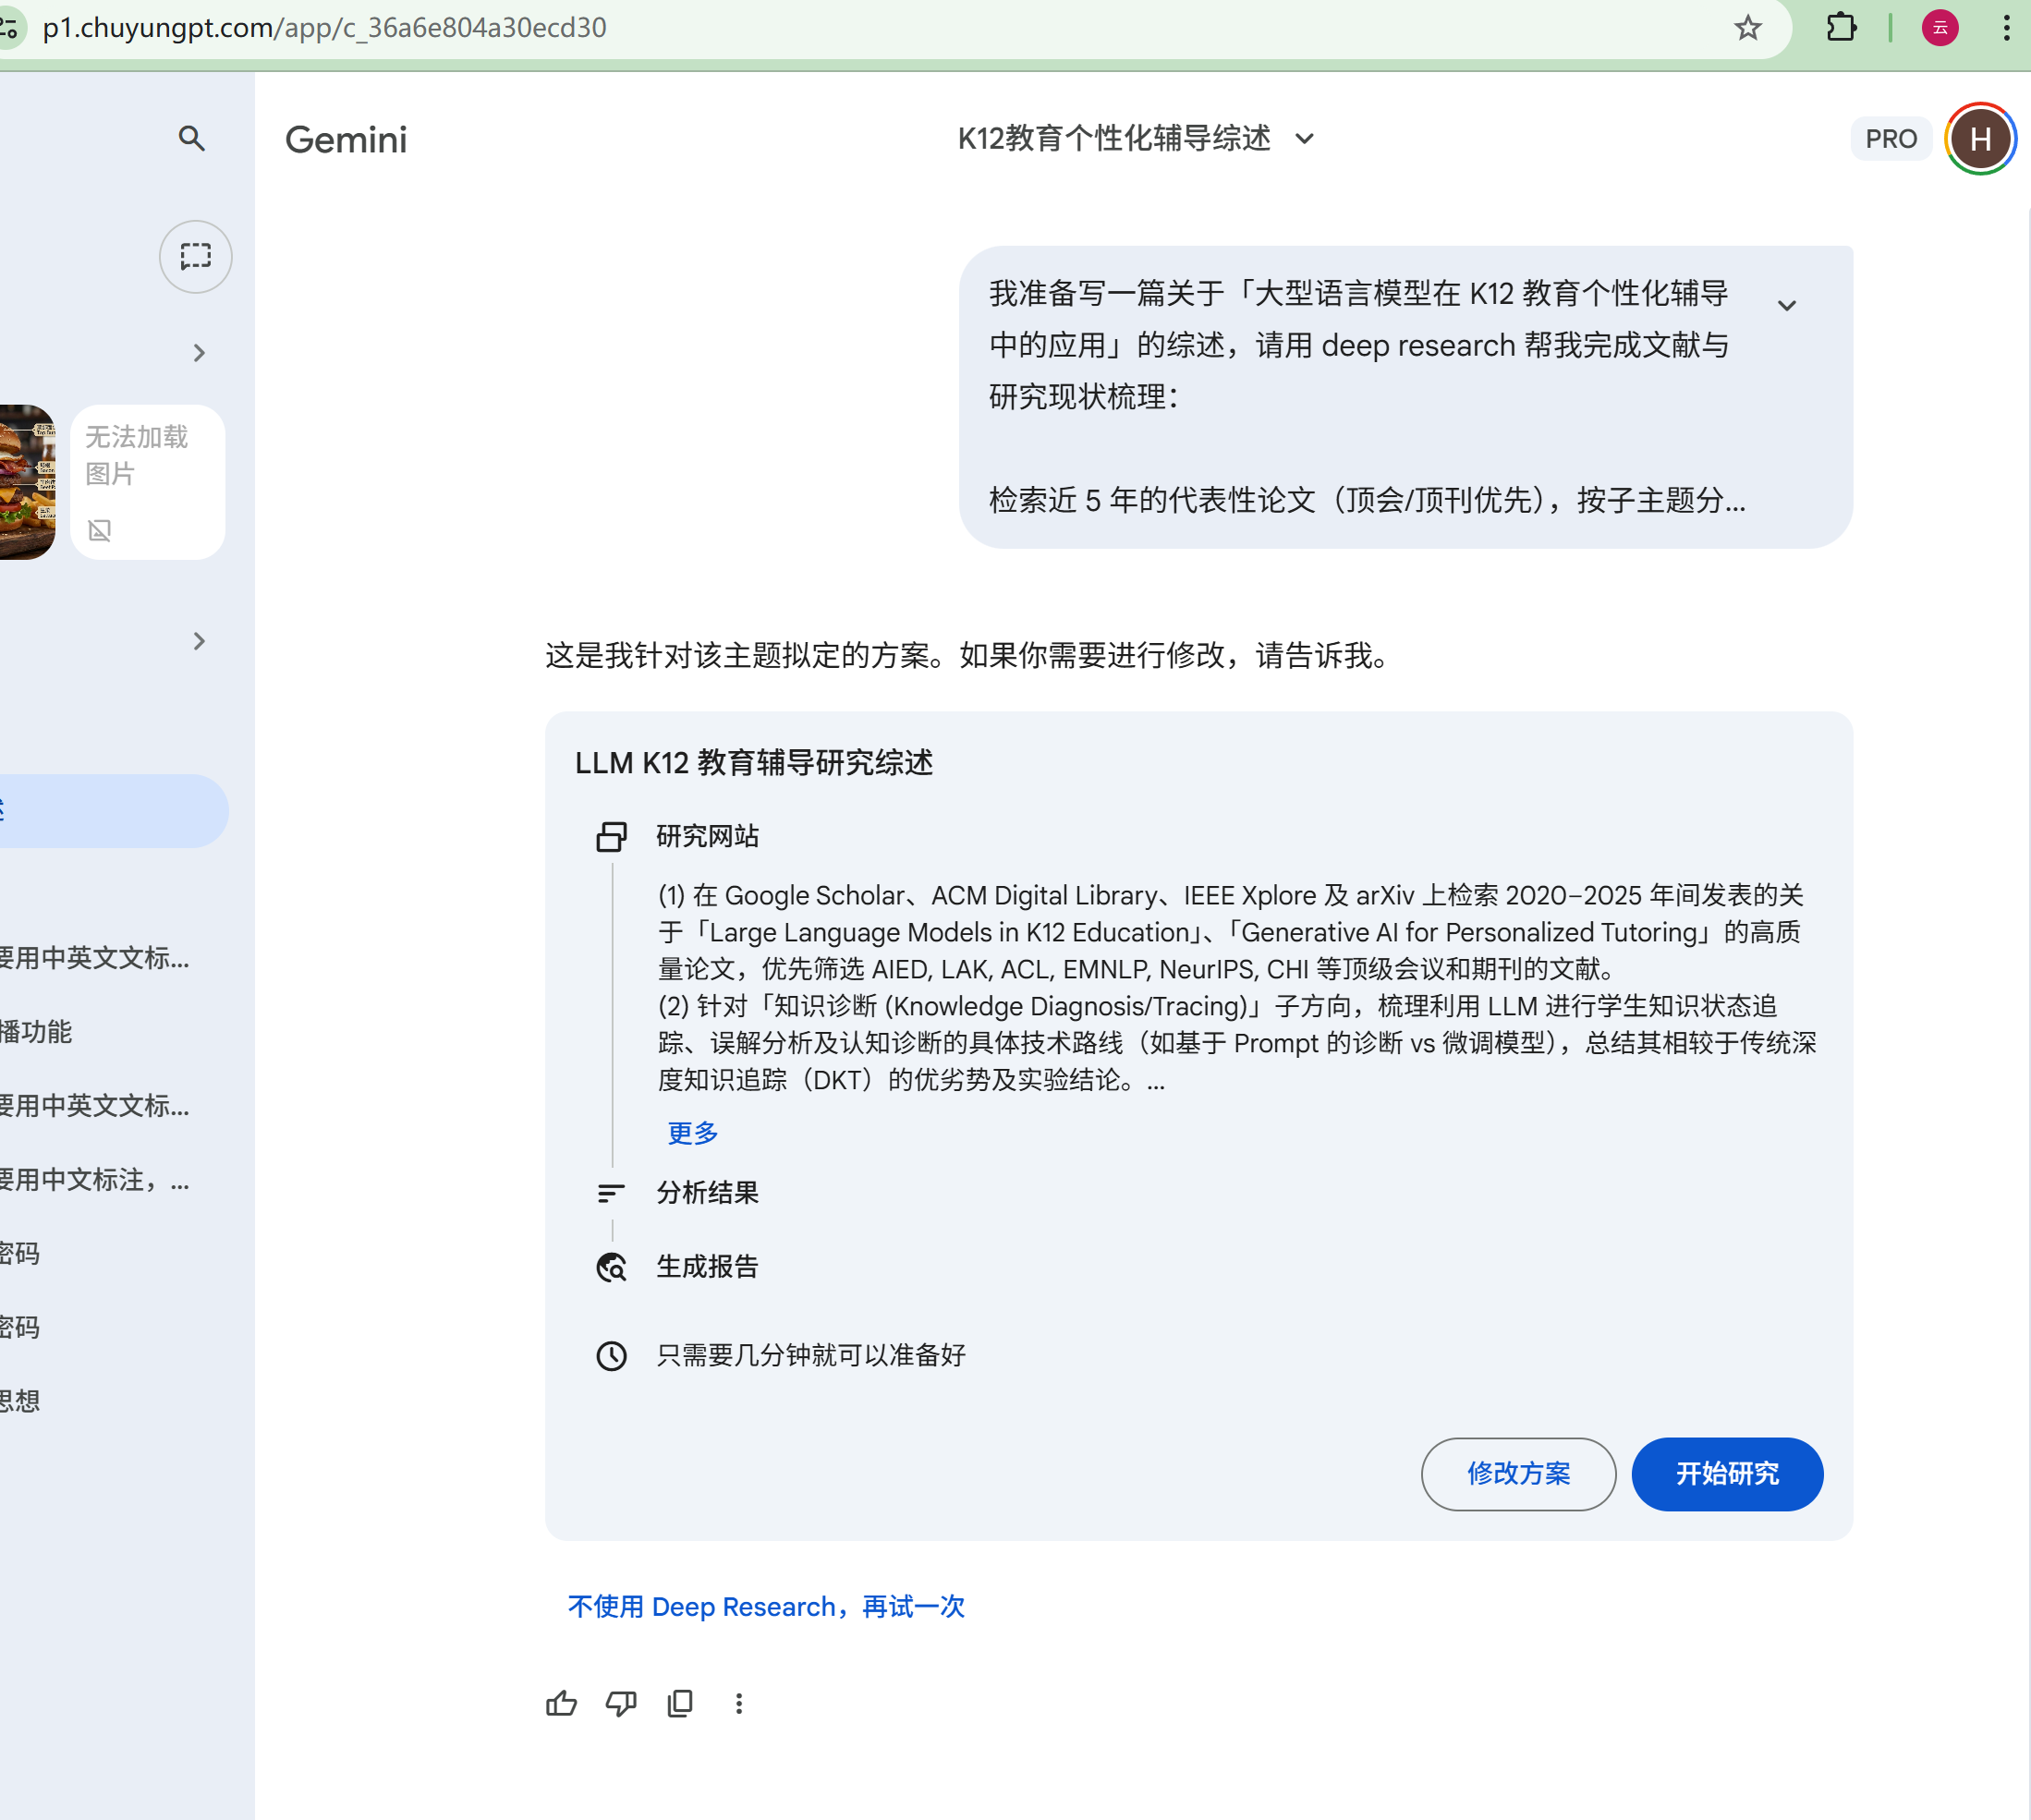Give the response a thumbs up
The height and width of the screenshot is (1820, 2031).
[x=561, y=1703]
